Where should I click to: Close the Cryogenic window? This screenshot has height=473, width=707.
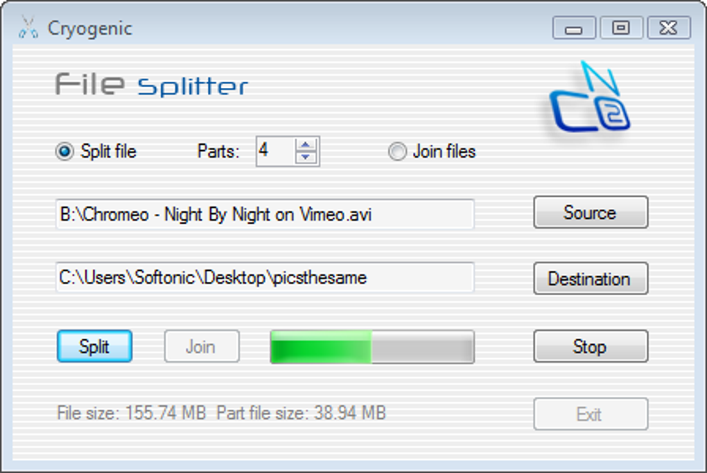click(668, 28)
